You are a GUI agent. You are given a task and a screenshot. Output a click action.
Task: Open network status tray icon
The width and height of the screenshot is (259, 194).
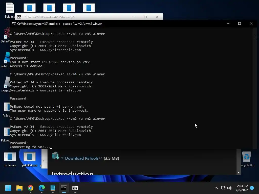pyautogui.click(x=223, y=188)
